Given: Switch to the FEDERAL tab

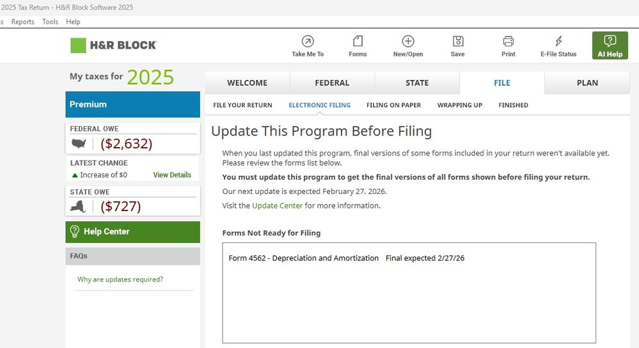Looking at the screenshot, I should (x=332, y=83).
